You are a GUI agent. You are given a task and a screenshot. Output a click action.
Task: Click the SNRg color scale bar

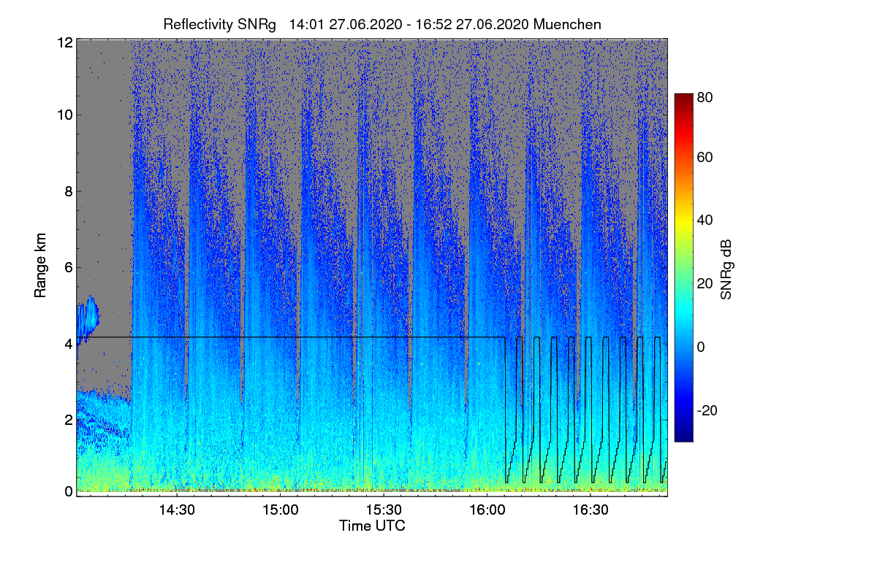point(683,268)
